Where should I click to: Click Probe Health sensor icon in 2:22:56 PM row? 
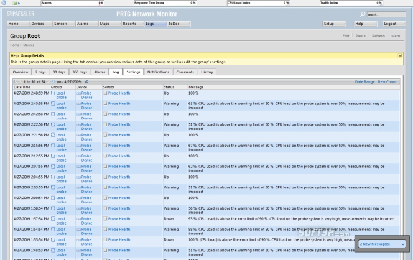tap(105, 124)
